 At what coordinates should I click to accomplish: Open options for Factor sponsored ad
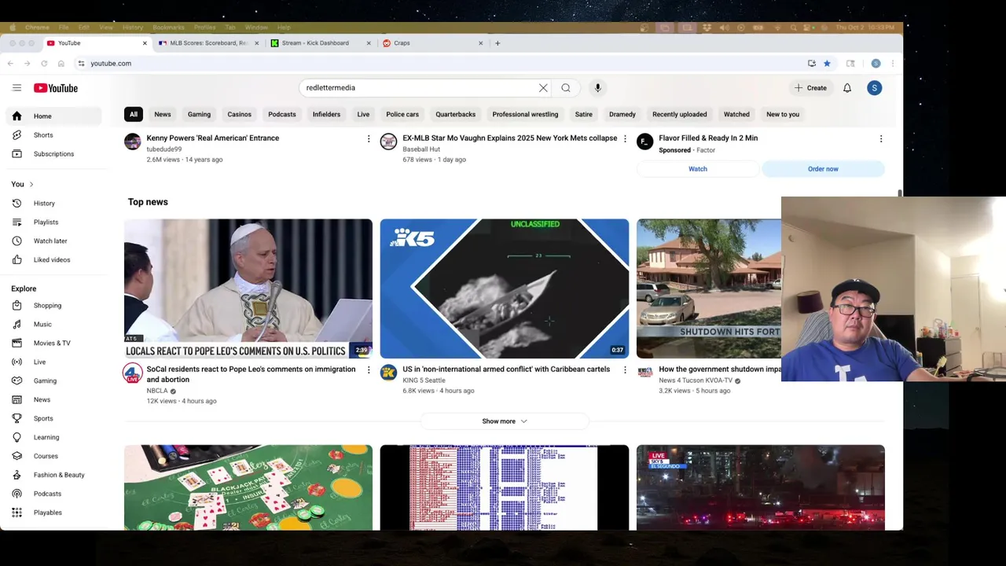click(x=880, y=139)
